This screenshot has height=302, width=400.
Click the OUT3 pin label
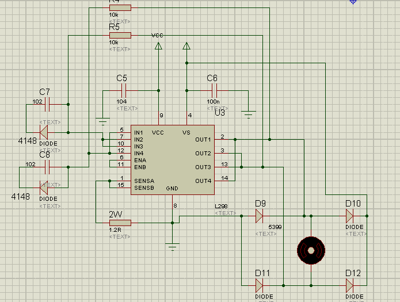pyautogui.click(x=203, y=167)
